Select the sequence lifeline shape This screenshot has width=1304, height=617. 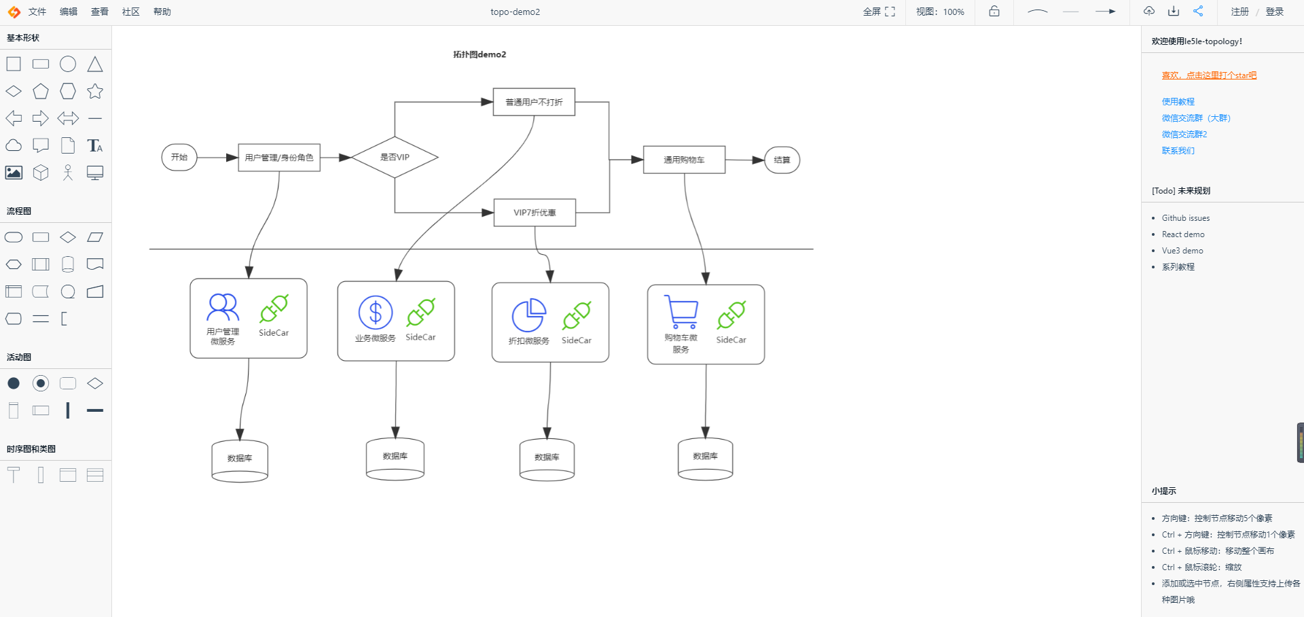[14, 475]
